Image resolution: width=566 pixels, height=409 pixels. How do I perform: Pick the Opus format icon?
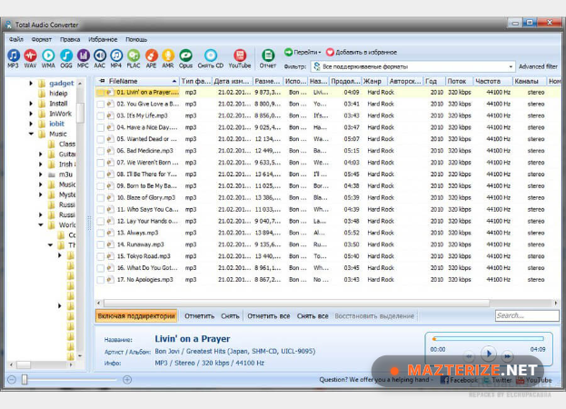185,58
